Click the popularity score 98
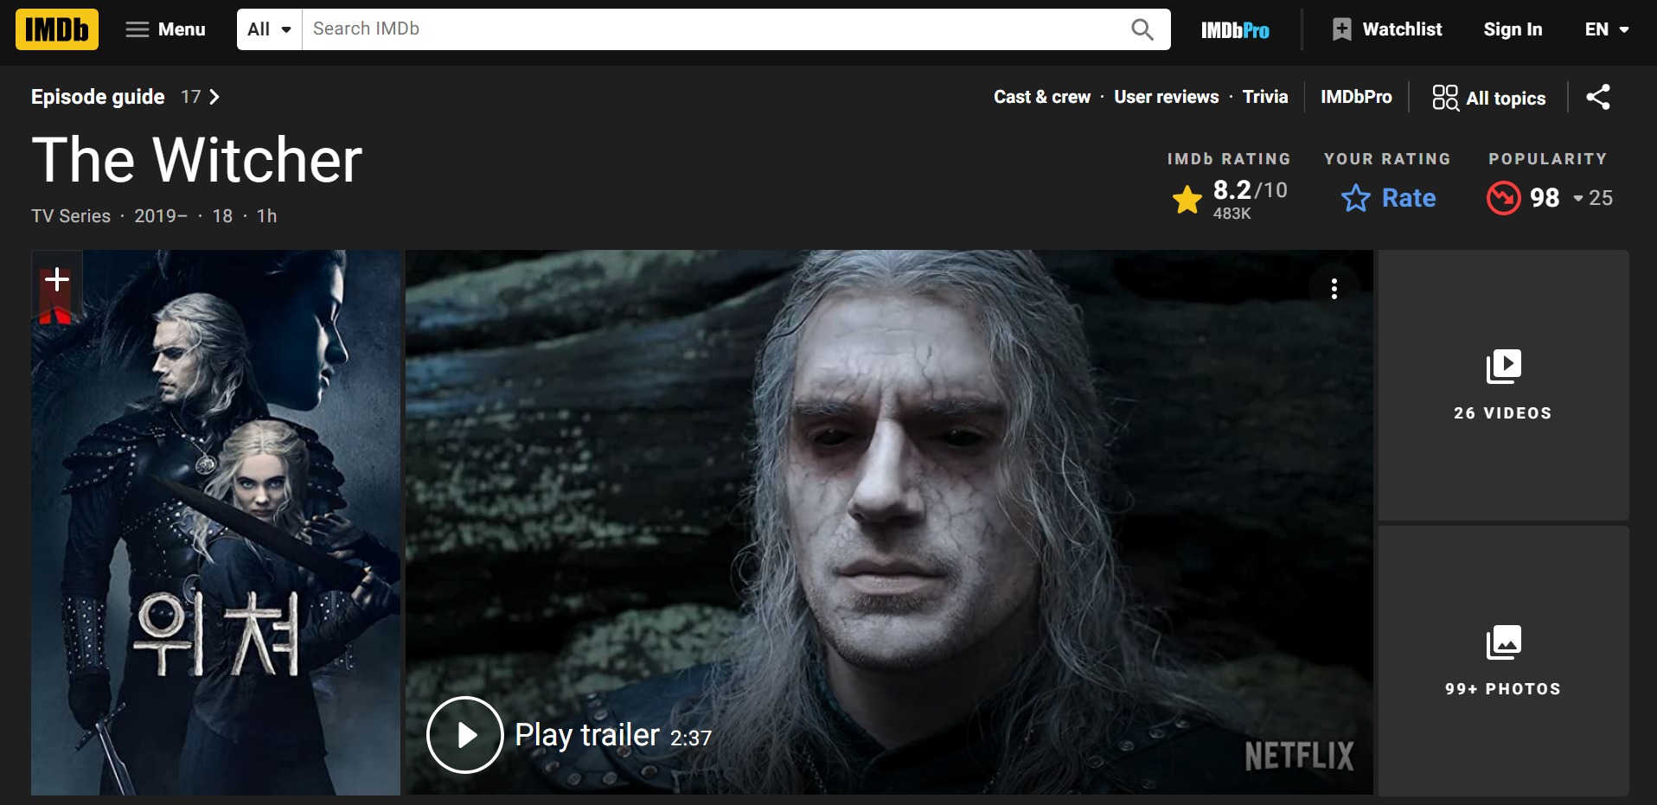This screenshot has width=1657, height=805. (1545, 198)
